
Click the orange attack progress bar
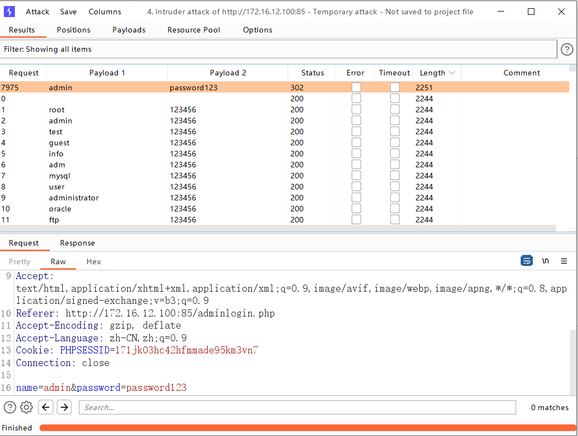click(308, 428)
